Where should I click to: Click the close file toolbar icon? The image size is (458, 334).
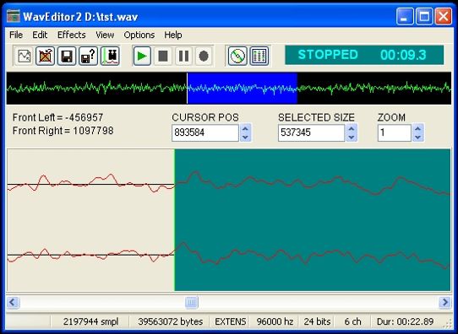click(45, 56)
